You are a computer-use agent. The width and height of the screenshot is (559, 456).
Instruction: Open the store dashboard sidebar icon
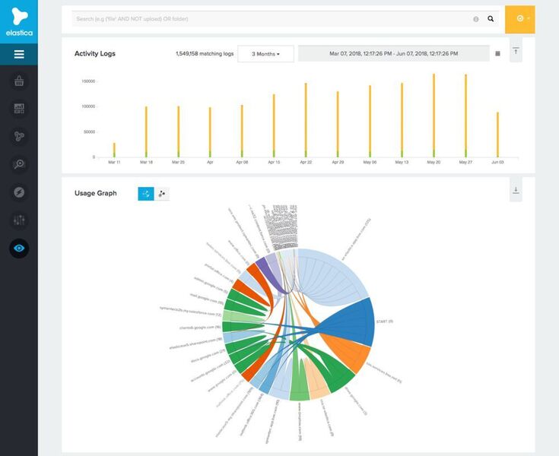19,108
